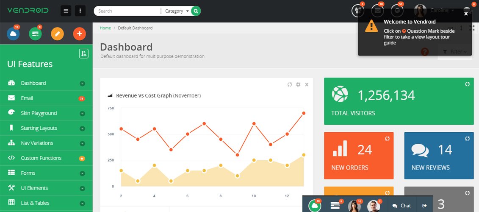Viewport: 479px width, 212px height.
Task: Expand the Forms sidebar submenu arrow
Action: [x=82, y=173]
